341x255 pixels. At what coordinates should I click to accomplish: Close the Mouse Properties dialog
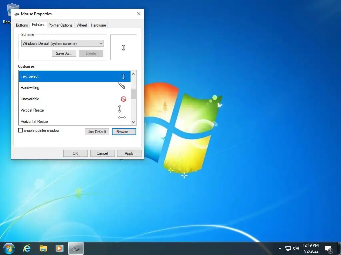[x=139, y=14]
